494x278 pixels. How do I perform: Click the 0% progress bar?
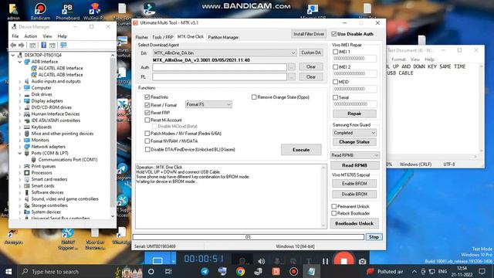249,237
